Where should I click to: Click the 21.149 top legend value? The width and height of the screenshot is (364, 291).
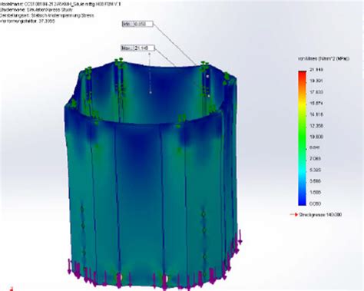(x=316, y=70)
